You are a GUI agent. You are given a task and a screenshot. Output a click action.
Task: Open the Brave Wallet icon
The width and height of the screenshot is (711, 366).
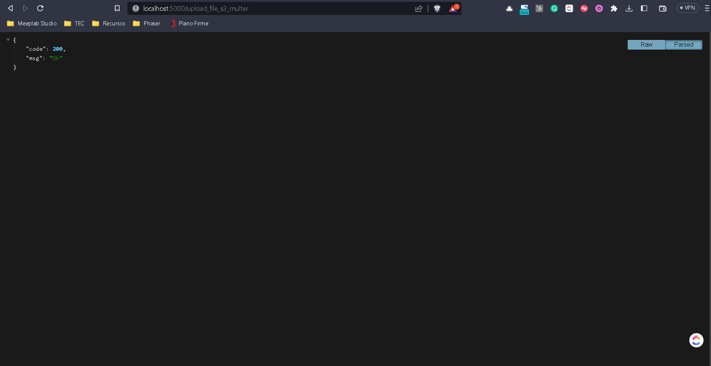pos(662,9)
